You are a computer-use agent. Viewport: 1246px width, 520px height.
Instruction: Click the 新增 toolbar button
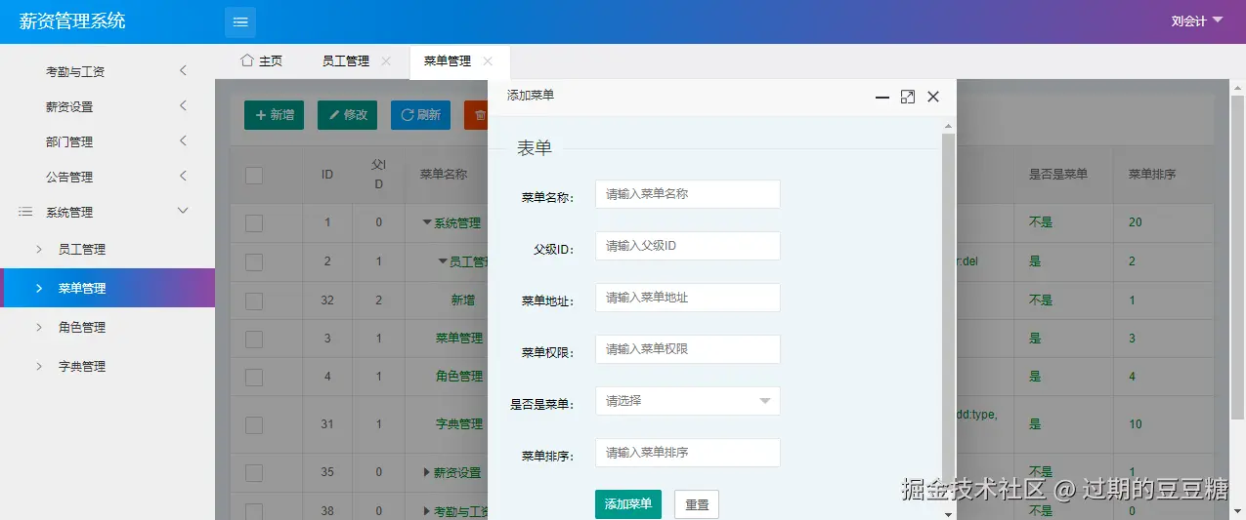point(274,114)
